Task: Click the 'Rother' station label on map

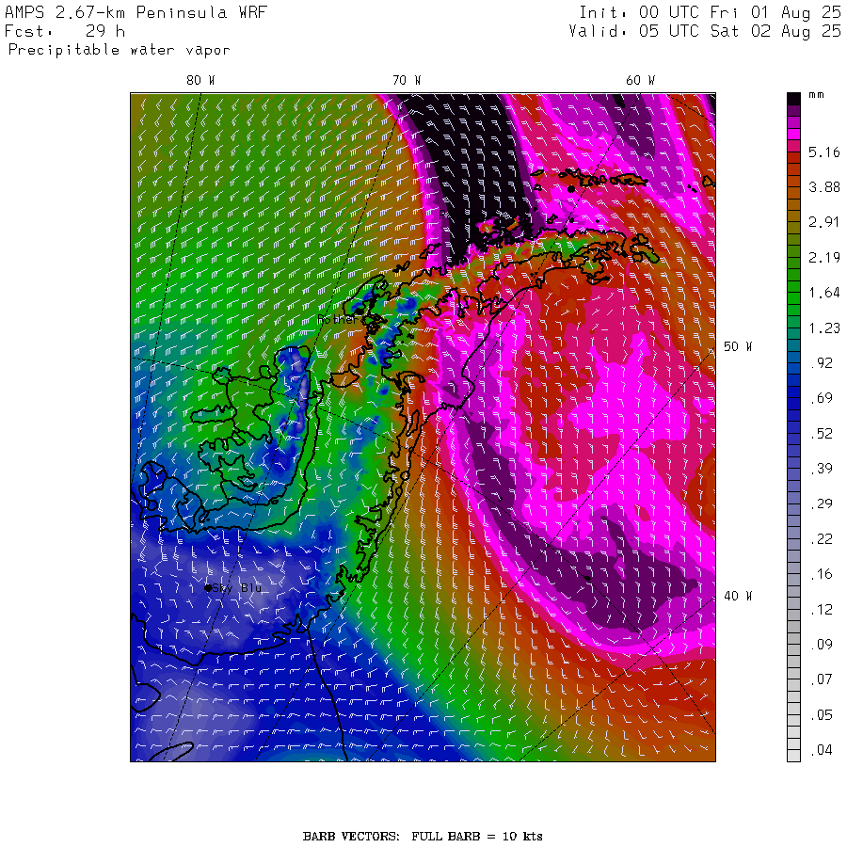Action: click(x=338, y=319)
